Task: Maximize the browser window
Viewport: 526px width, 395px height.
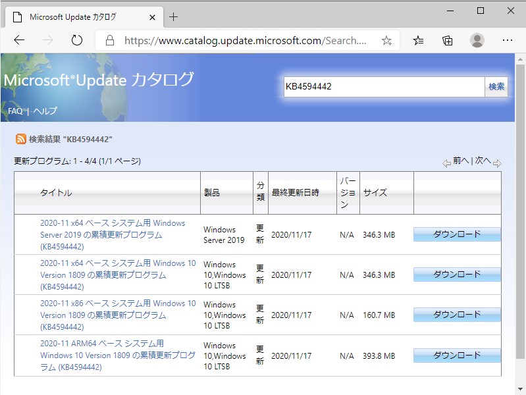Action: pos(481,11)
